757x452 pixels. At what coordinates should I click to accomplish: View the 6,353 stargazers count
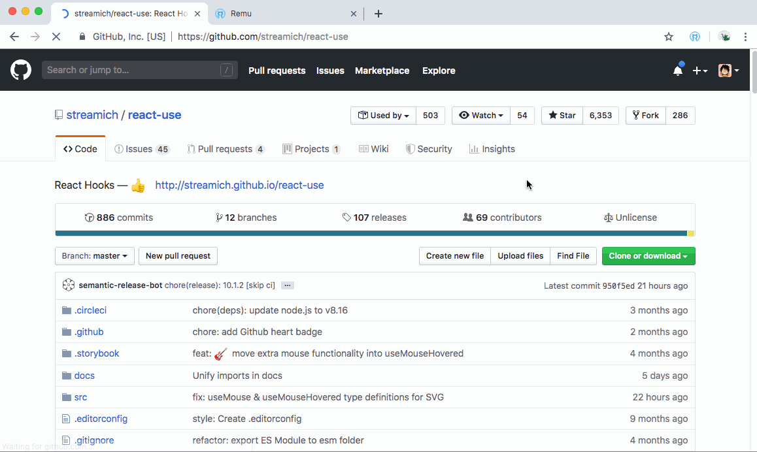601,116
